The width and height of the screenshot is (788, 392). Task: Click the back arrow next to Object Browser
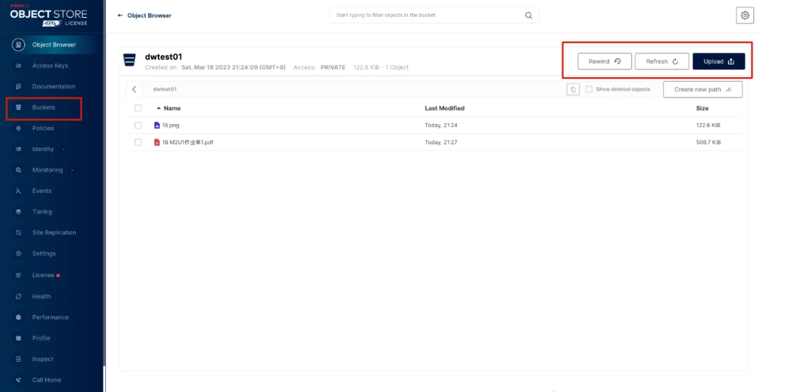pos(120,16)
